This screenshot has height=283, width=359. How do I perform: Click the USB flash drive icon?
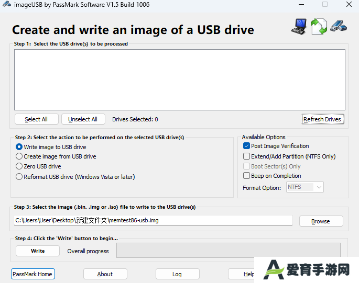tap(339, 26)
